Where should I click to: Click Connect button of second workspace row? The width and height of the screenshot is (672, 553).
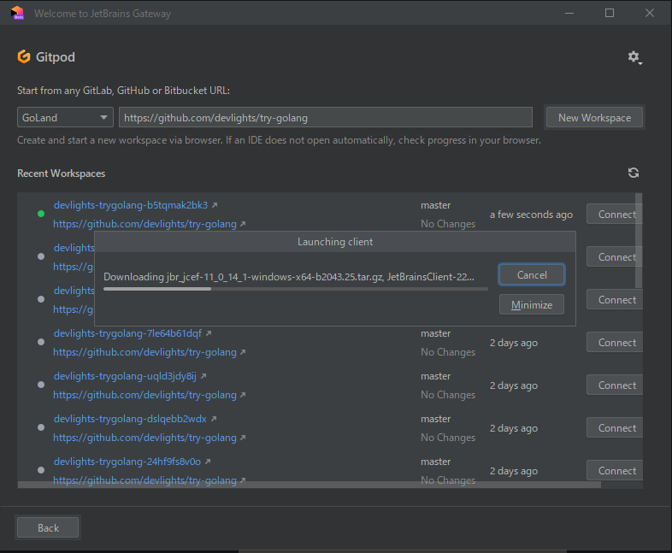(615, 257)
